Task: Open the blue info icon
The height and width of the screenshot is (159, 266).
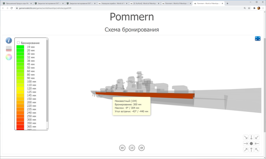Action: pyautogui.click(x=9, y=40)
